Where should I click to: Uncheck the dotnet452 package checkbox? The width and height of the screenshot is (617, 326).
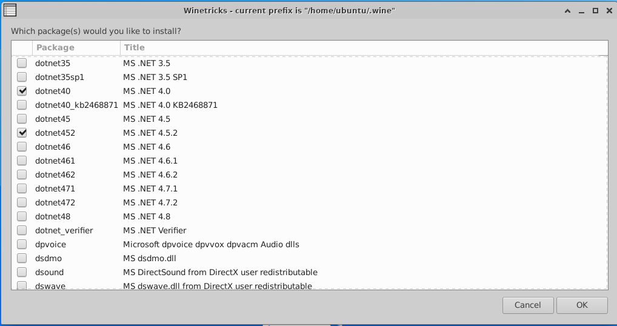click(22, 133)
